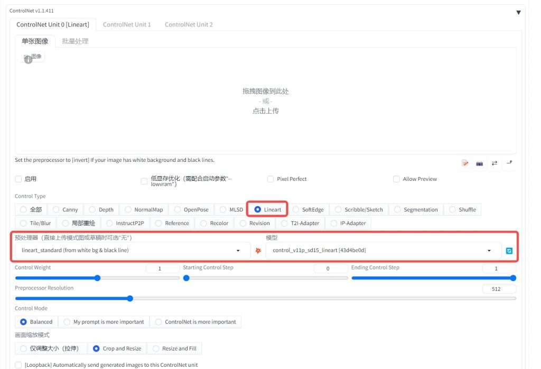Select the Recolor control type
This screenshot has width=541, height=369.
[214, 223]
